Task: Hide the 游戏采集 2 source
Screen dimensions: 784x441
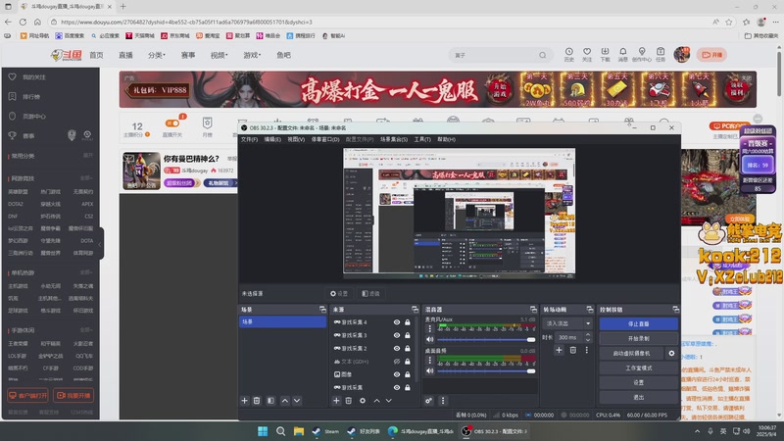Action: tap(397, 349)
